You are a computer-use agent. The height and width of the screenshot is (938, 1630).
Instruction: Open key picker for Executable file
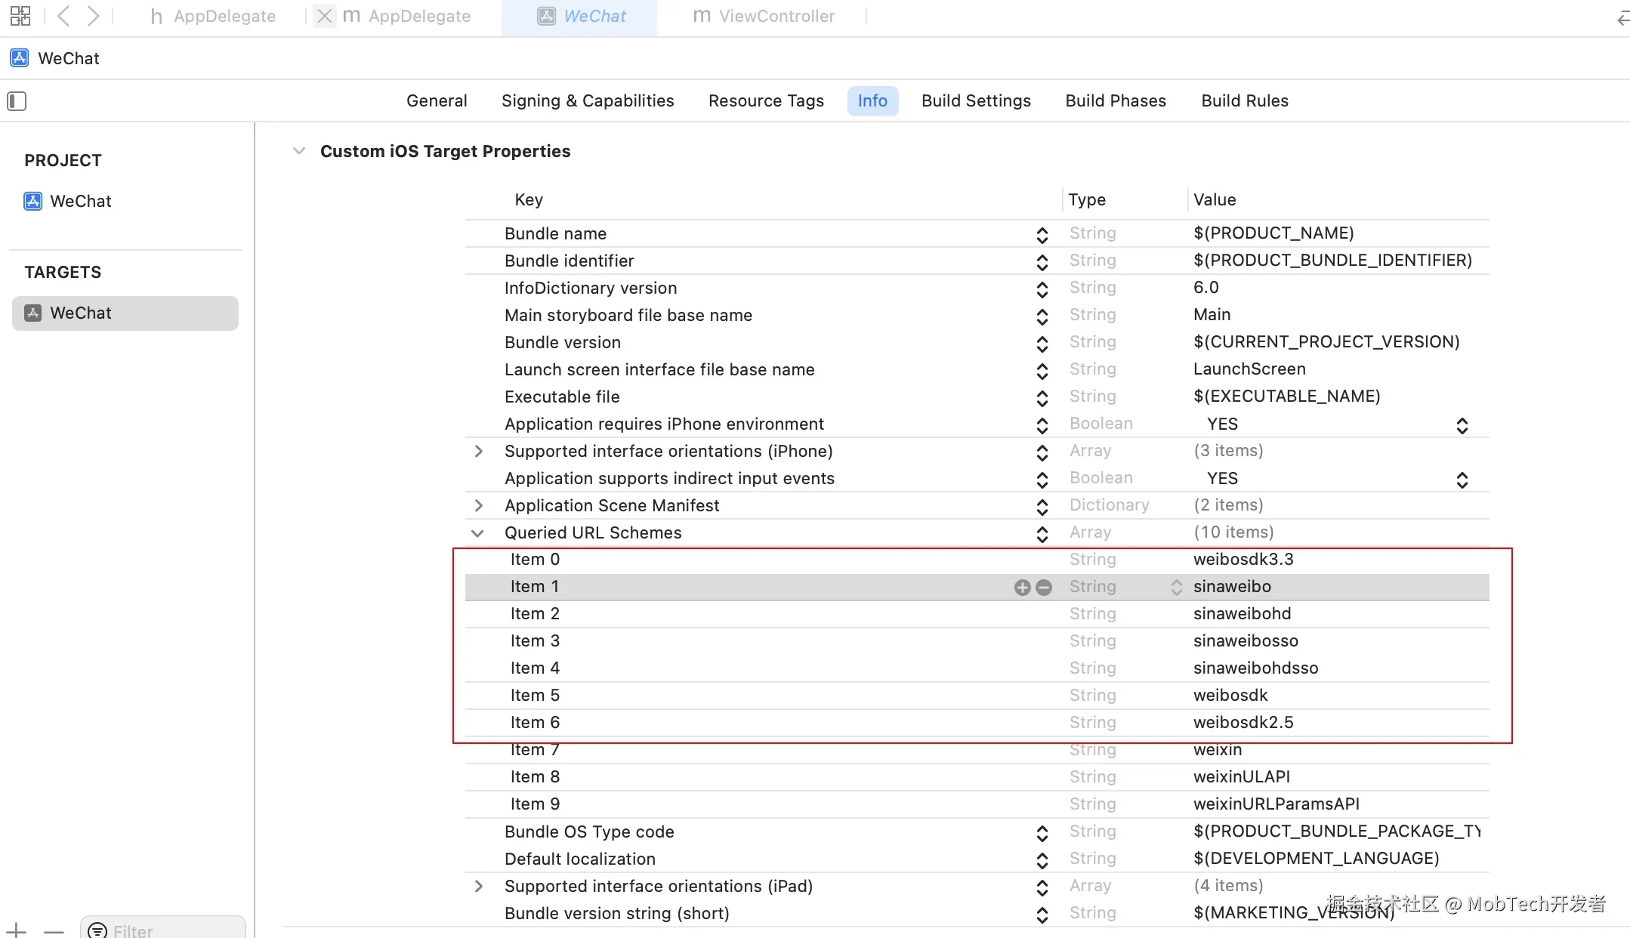(1042, 398)
